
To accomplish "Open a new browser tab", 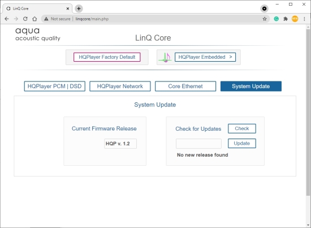I will [79, 8].
